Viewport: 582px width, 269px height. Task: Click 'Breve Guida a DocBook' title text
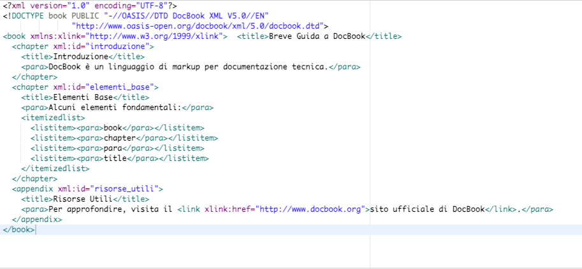click(317, 36)
